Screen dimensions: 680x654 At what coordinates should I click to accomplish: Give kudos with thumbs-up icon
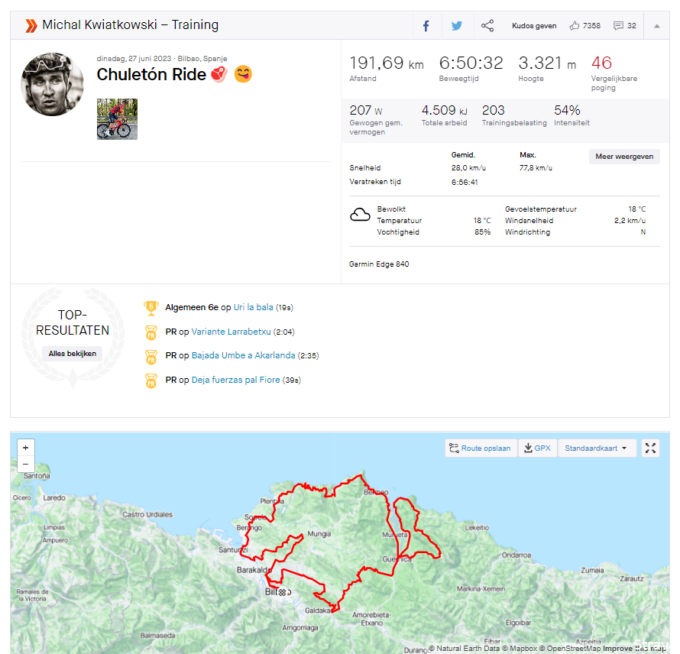point(575,26)
